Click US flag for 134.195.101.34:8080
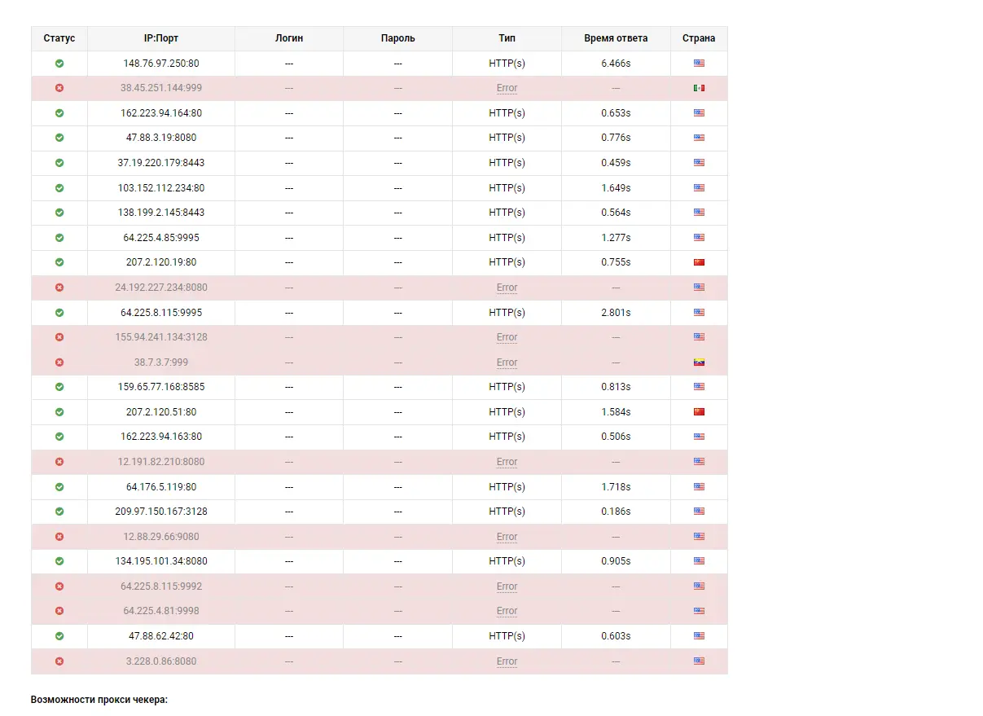This screenshot has width=983, height=716. pos(699,561)
